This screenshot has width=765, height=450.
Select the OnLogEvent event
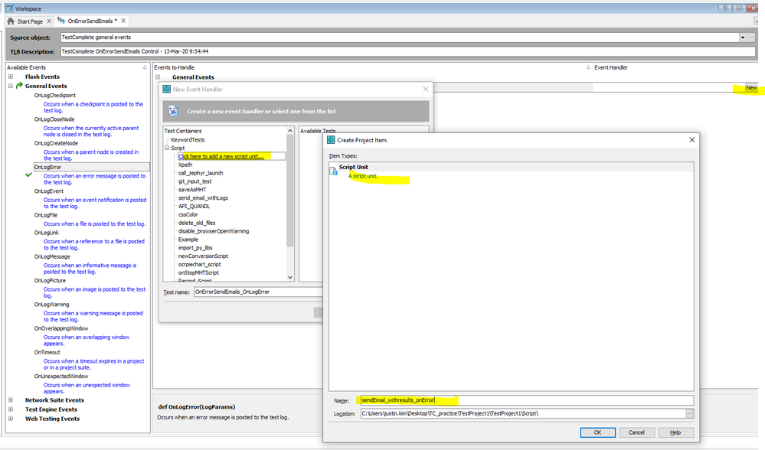48,191
